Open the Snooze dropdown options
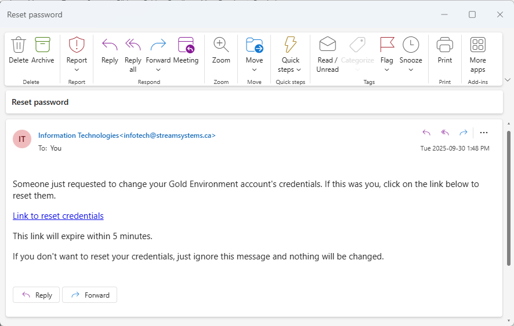The image size is (514, 326). (411, 70)
